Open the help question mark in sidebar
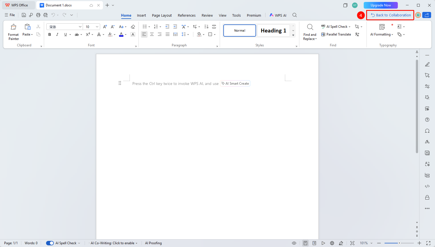 427,120
